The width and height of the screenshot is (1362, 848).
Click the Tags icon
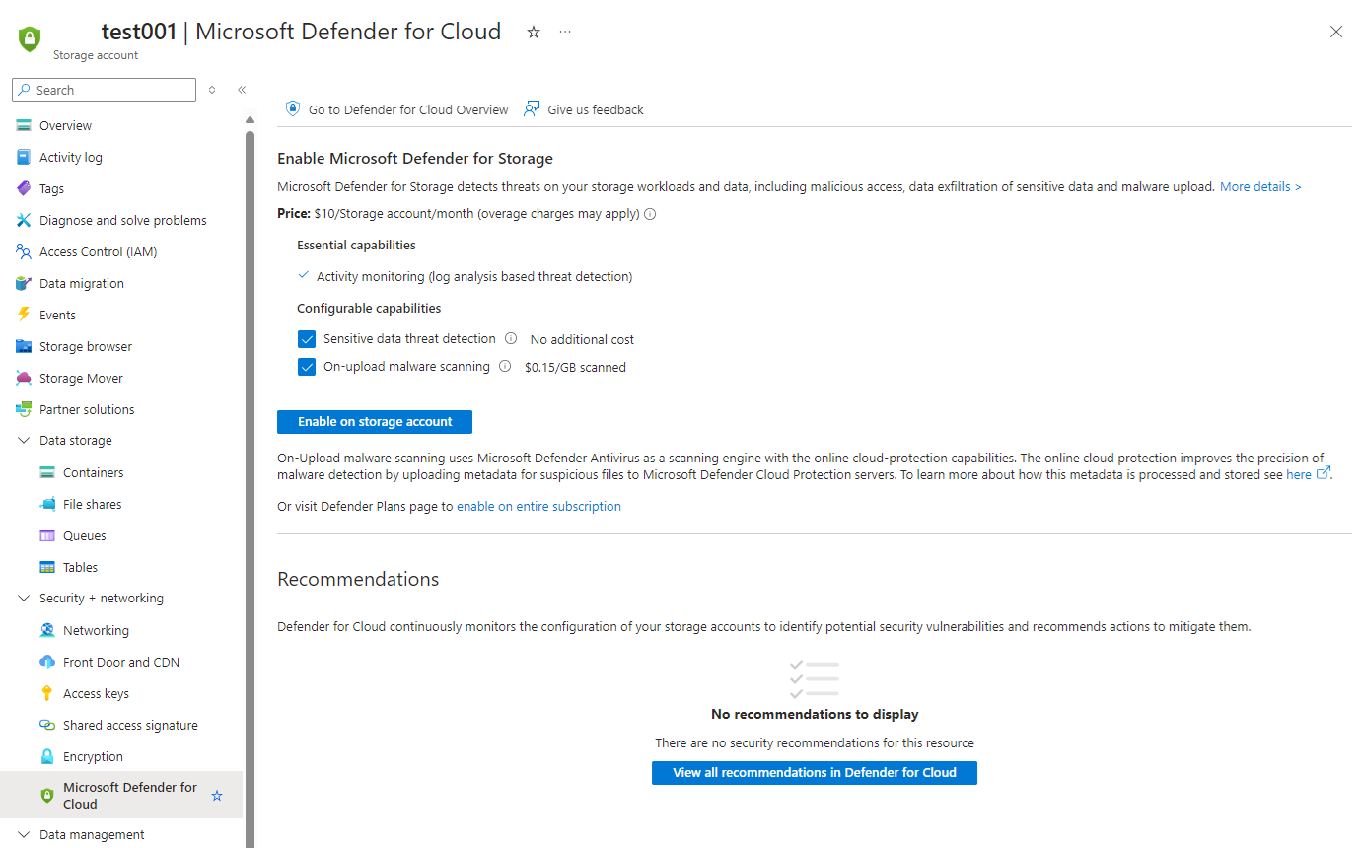point(24,188)
